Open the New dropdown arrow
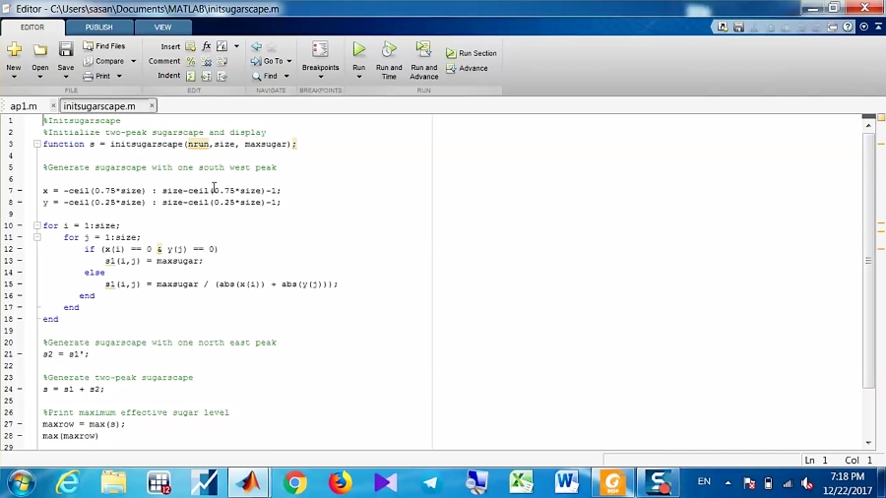This screenshot has height=498, width=886. point(14,77)
